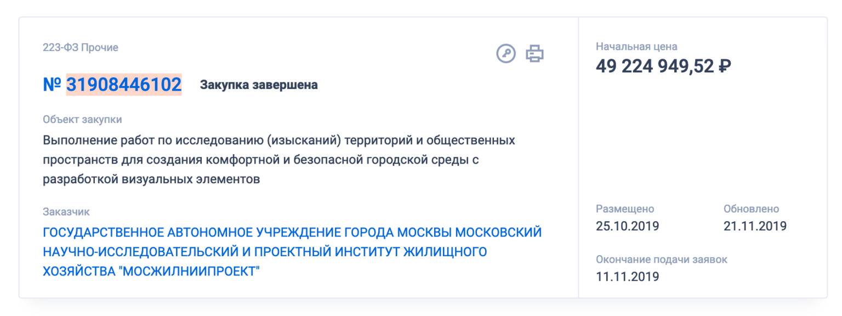Click the printer icon
This screenshot has width=842, height=316.
[535, 54]
